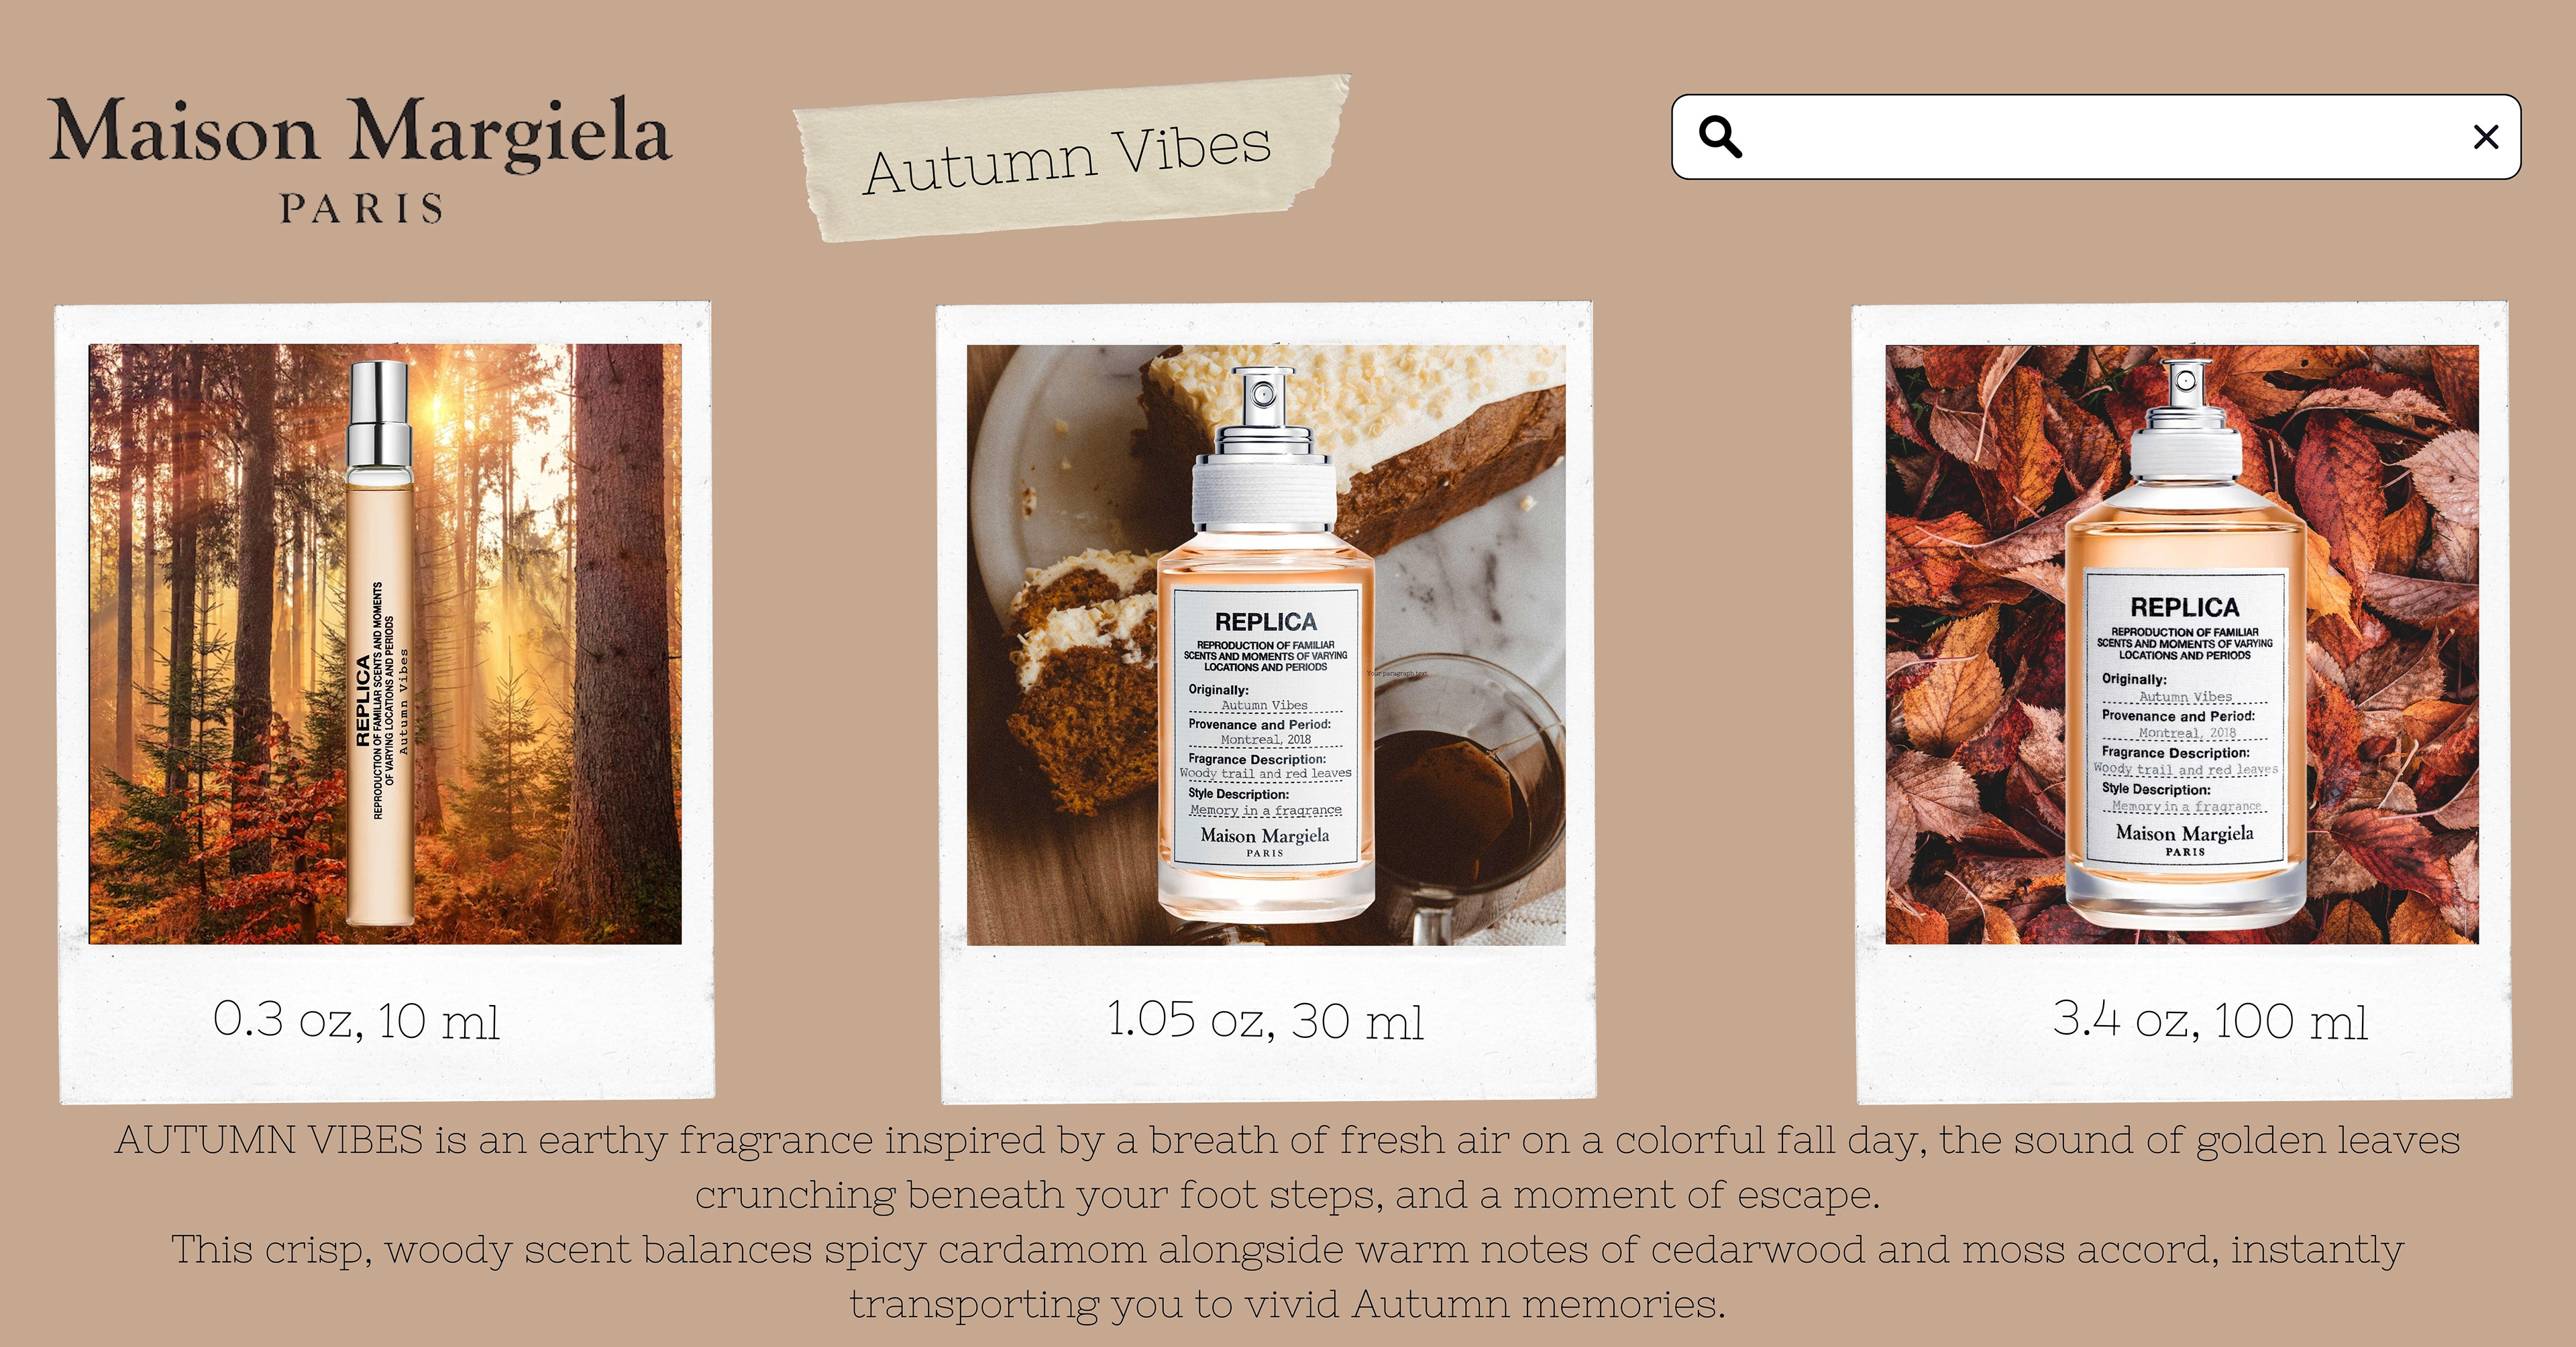Select the 100 ml bottle polaroid image
The image size is (2576, 1347).
[2182, 644]
